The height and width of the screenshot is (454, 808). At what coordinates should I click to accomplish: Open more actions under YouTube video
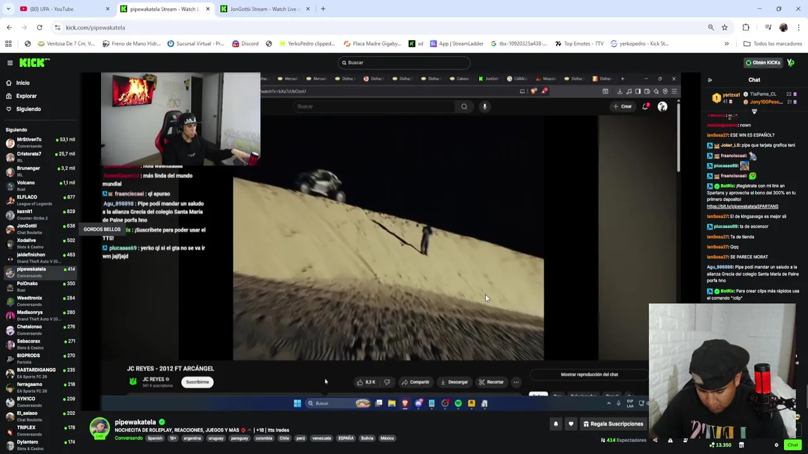(x=516, y=382)
